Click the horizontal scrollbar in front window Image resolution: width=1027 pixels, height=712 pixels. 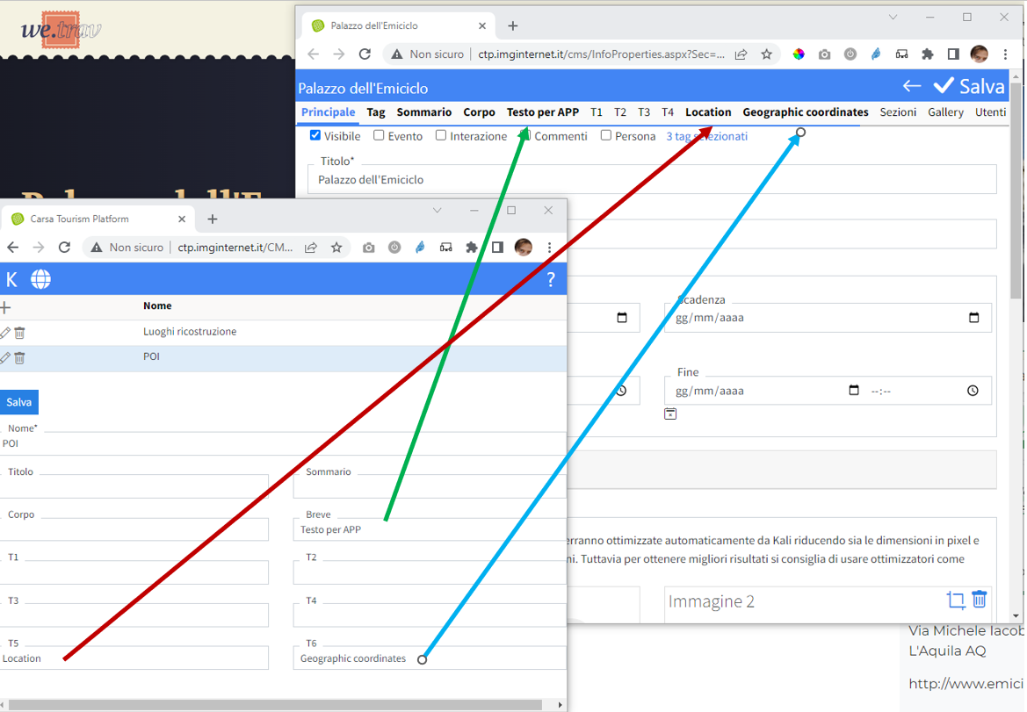(x=275, y=705)
